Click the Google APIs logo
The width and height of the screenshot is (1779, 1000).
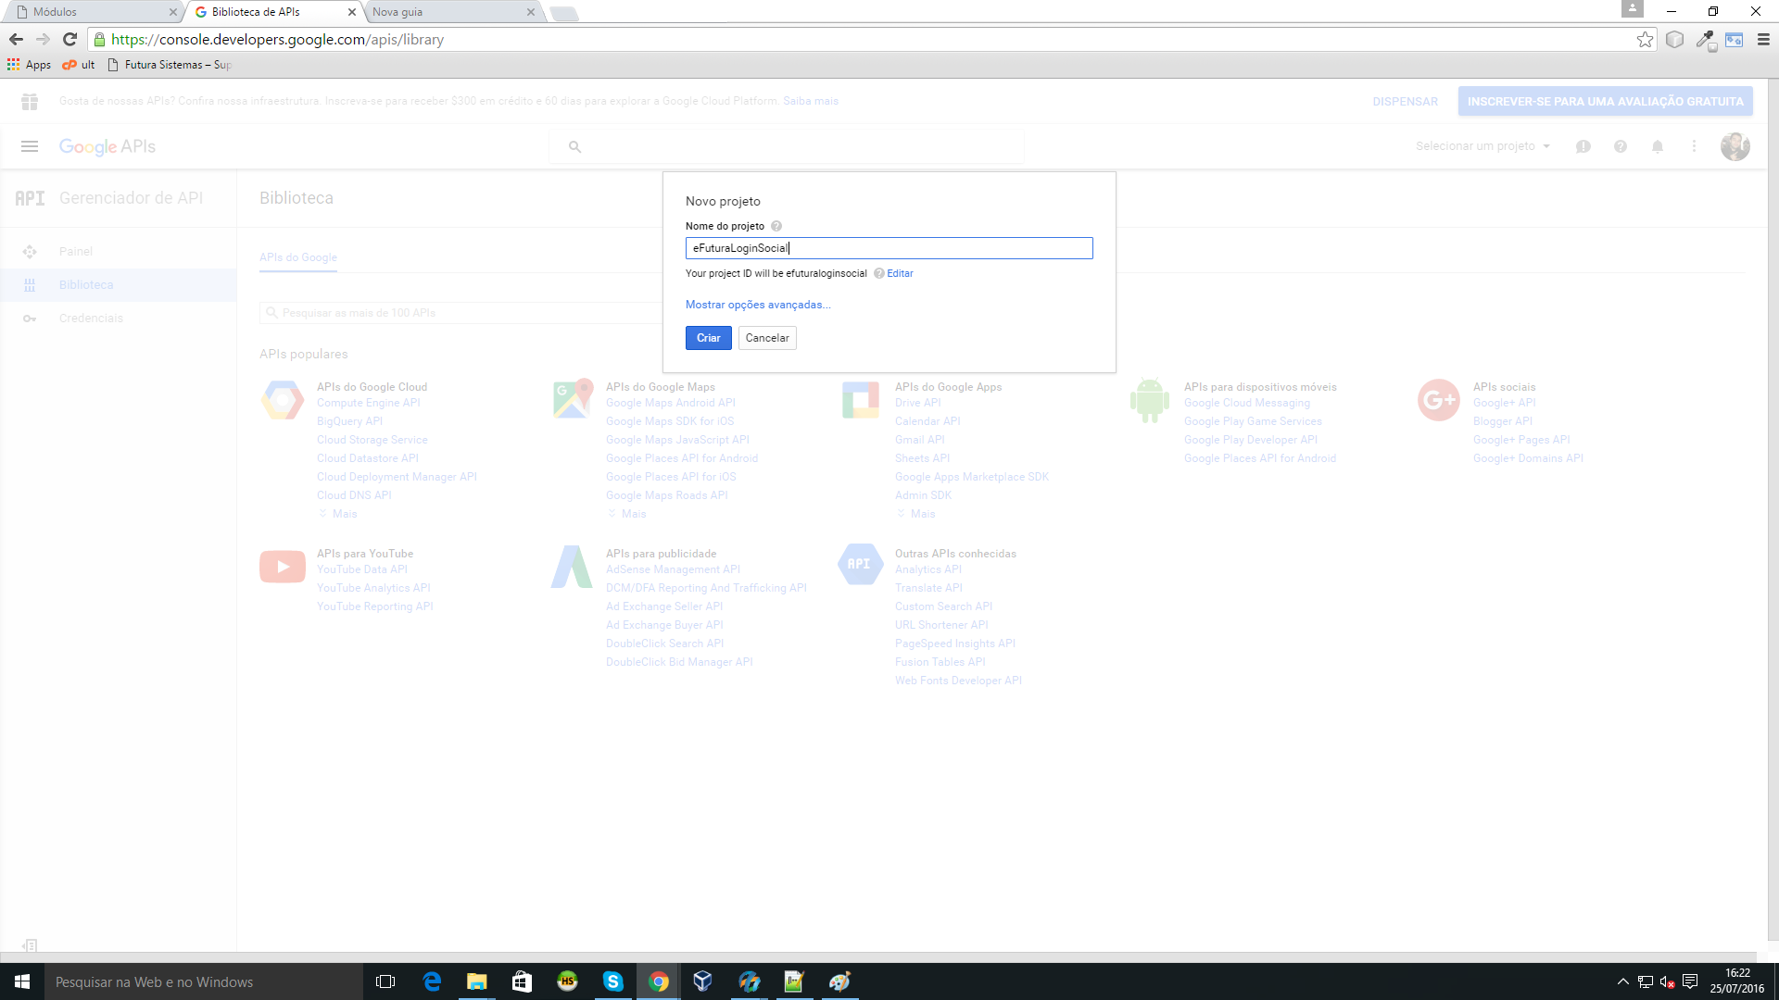click(107, 146)
